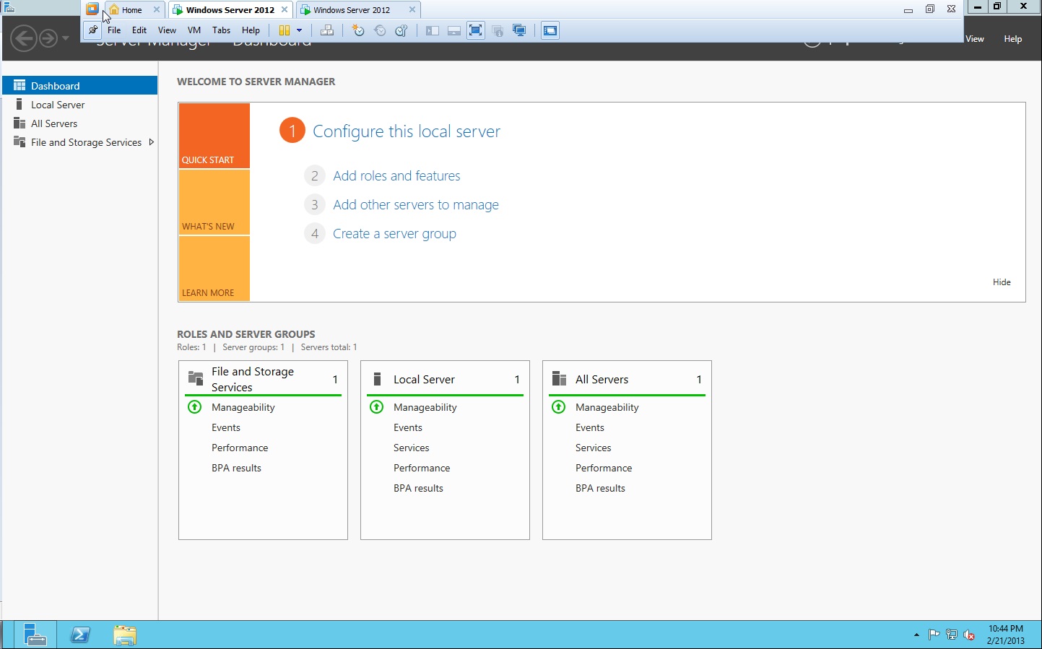Viewport: 1042px width, 649px height.
Task: Click Add roles and features link
Action: coord(396,176)
